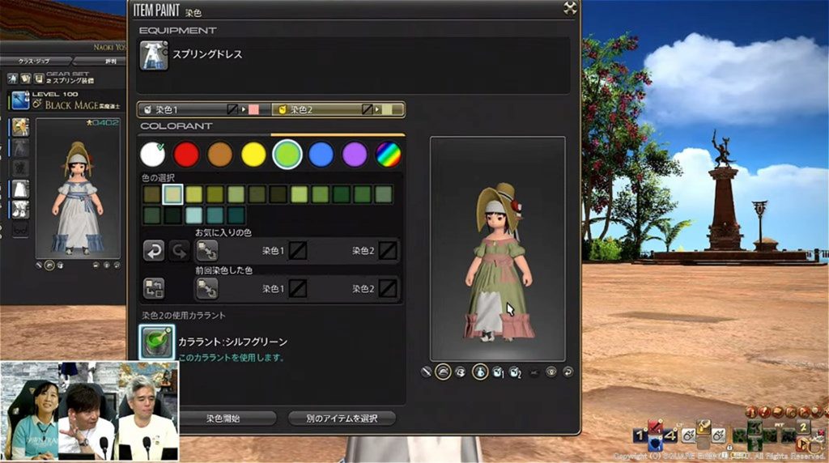Image resolution: width=829 pixels, height=463 pixels.
Task: Close the Item Paint window
Action: click(570, 8)
